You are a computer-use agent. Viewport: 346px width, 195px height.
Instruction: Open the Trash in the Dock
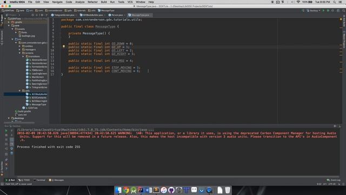(x=228, y=190)
